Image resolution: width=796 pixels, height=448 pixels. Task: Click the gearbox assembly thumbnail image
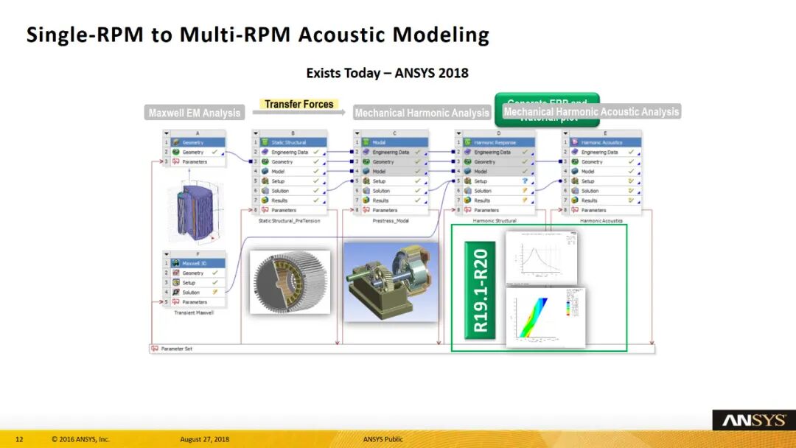click(x=391, y=279)
